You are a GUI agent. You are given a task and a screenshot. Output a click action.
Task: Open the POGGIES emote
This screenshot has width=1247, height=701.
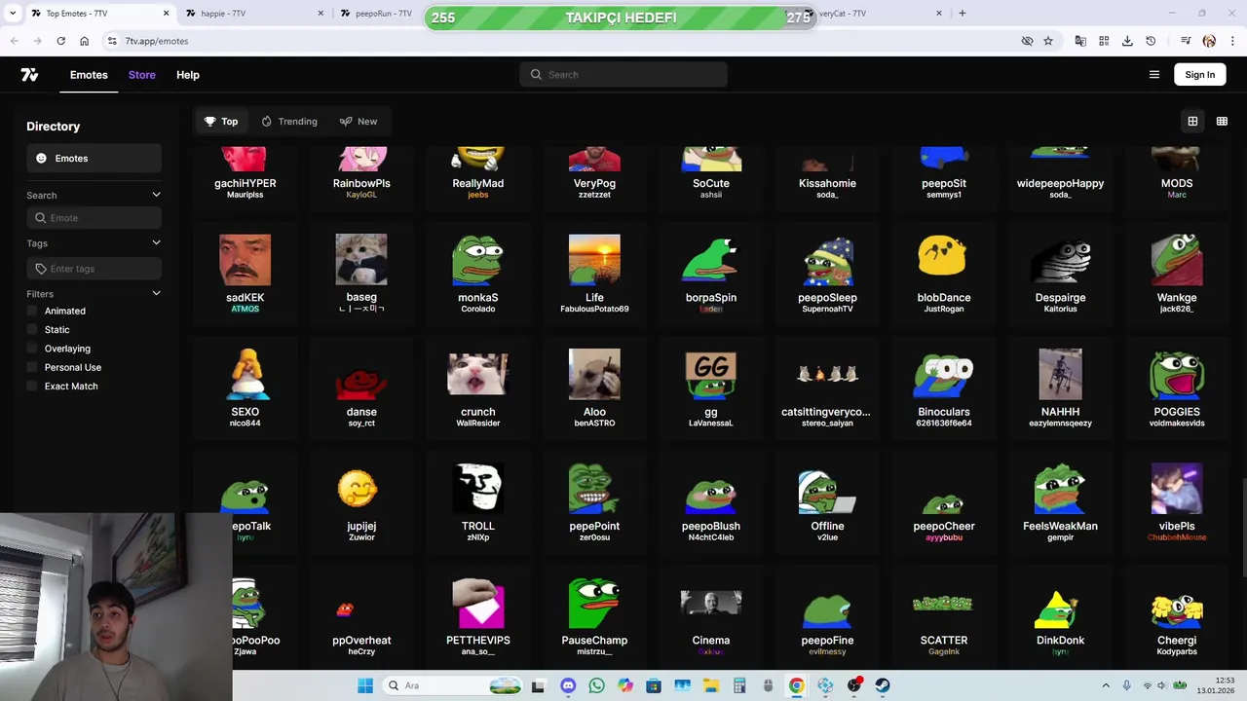pyautogui.click(x=1176, y=387)
